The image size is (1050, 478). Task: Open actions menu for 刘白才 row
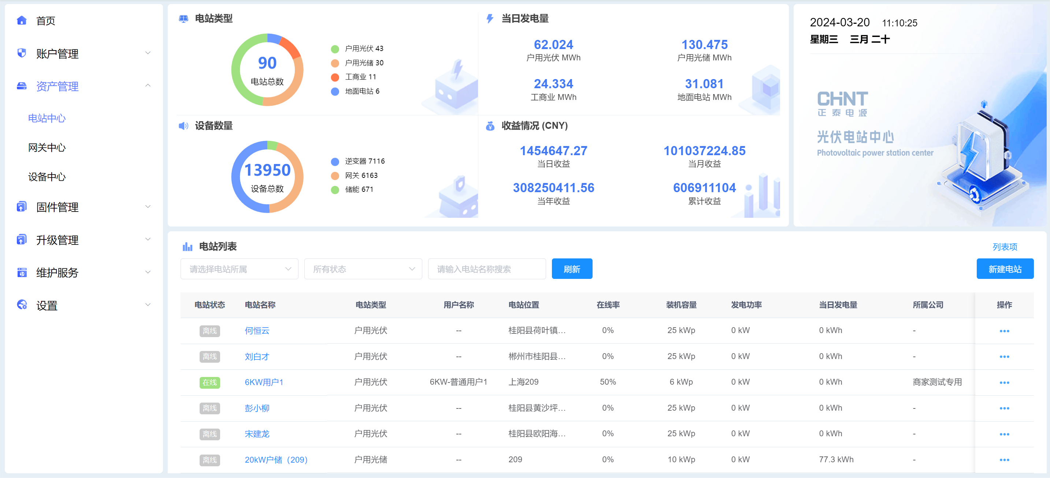(x=1004, y=356)
